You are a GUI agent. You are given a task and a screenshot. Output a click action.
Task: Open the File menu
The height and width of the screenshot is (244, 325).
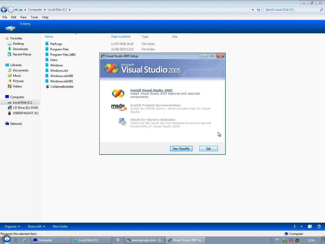5,17
